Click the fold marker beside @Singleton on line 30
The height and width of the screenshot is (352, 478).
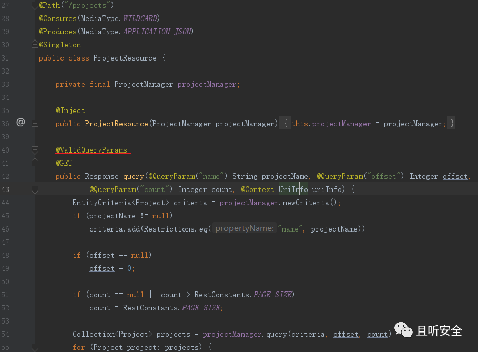pyautogui.click(x=35, y=45)
